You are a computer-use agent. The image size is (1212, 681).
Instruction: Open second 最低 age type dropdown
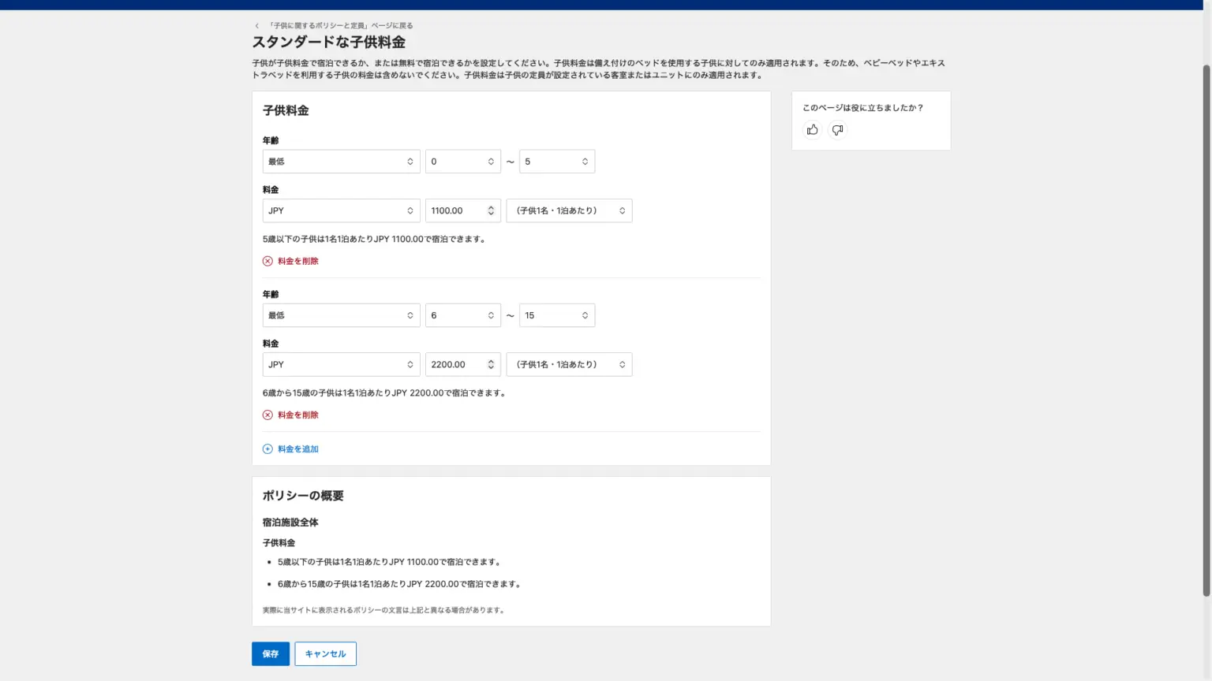(x=341, y=315)
